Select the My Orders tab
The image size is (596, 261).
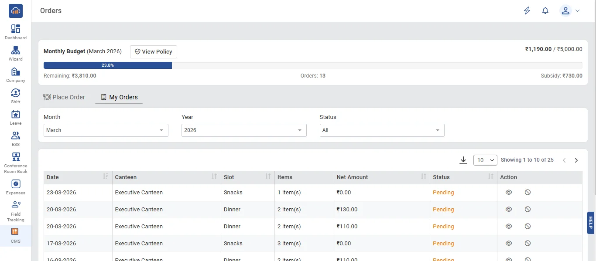[119, 97]
